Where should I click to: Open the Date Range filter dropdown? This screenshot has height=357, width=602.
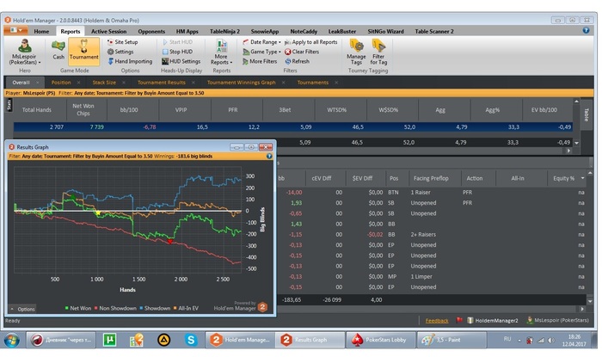(261, 42)
